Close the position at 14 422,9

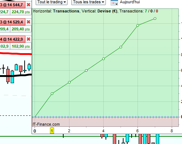[29, 39]
